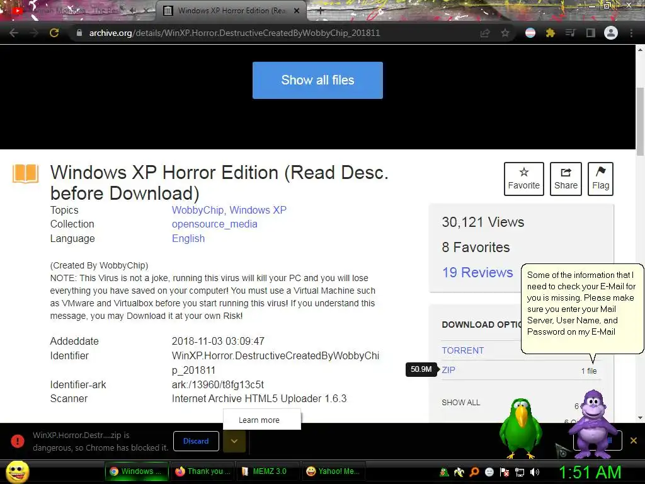Click the red download warning icon
The width and height of the screenshot is (645, 484).
(17, 441)
